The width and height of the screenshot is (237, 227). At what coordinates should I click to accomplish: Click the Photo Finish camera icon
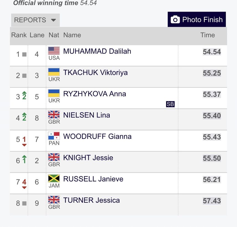(175, 19)
